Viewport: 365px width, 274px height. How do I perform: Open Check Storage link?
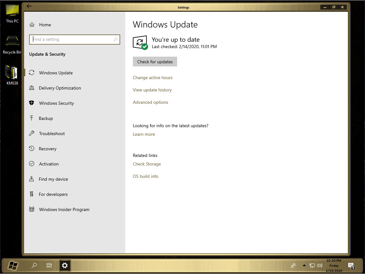point(147,164)
